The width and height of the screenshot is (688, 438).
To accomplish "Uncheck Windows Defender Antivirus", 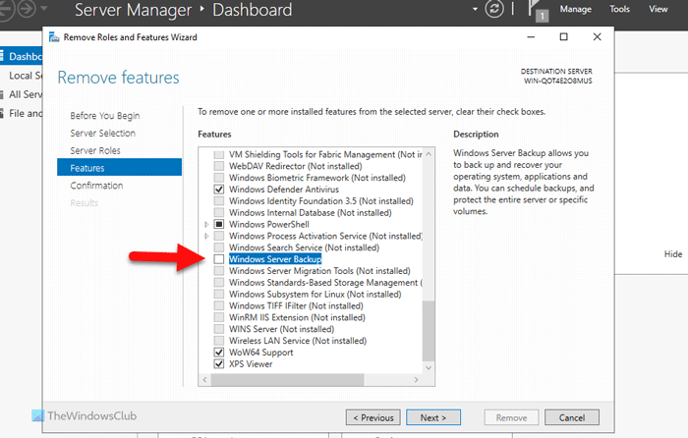I will pos(219,190).
